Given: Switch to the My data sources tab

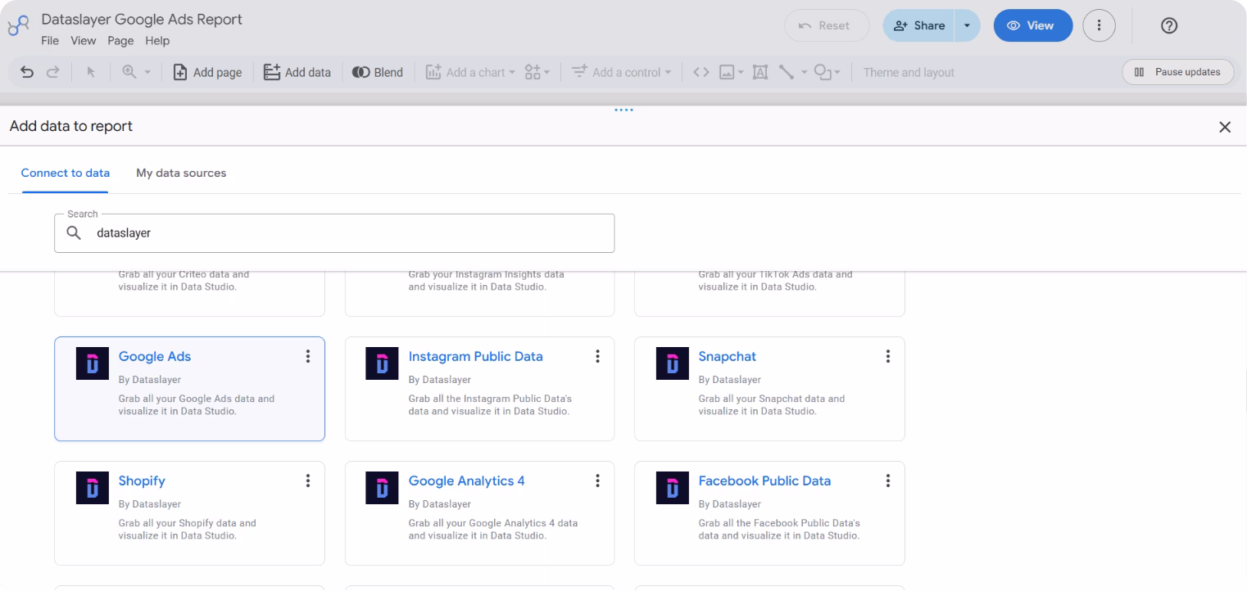Looking at the screenshot, I should pyautogui.click(x=181, y=173).
